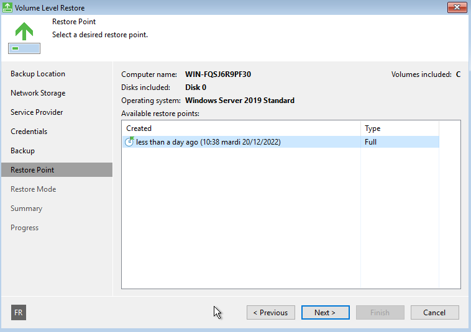The image size is (471, 332).
Task: Click the restore point clock icon
Action: 129,141
